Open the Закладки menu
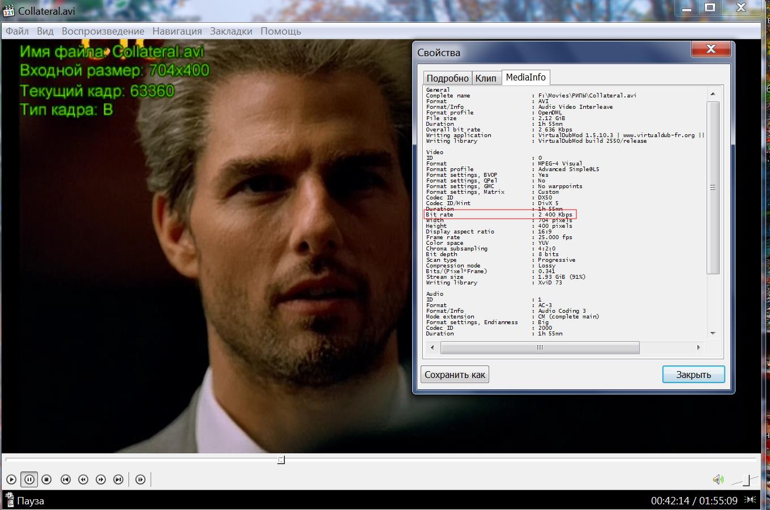The image size is (770, 510). click(x=231, y=31)
